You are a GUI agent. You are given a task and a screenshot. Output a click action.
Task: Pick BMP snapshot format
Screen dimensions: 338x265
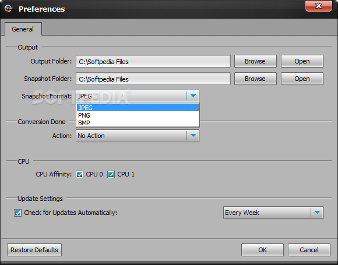(138, 123)
